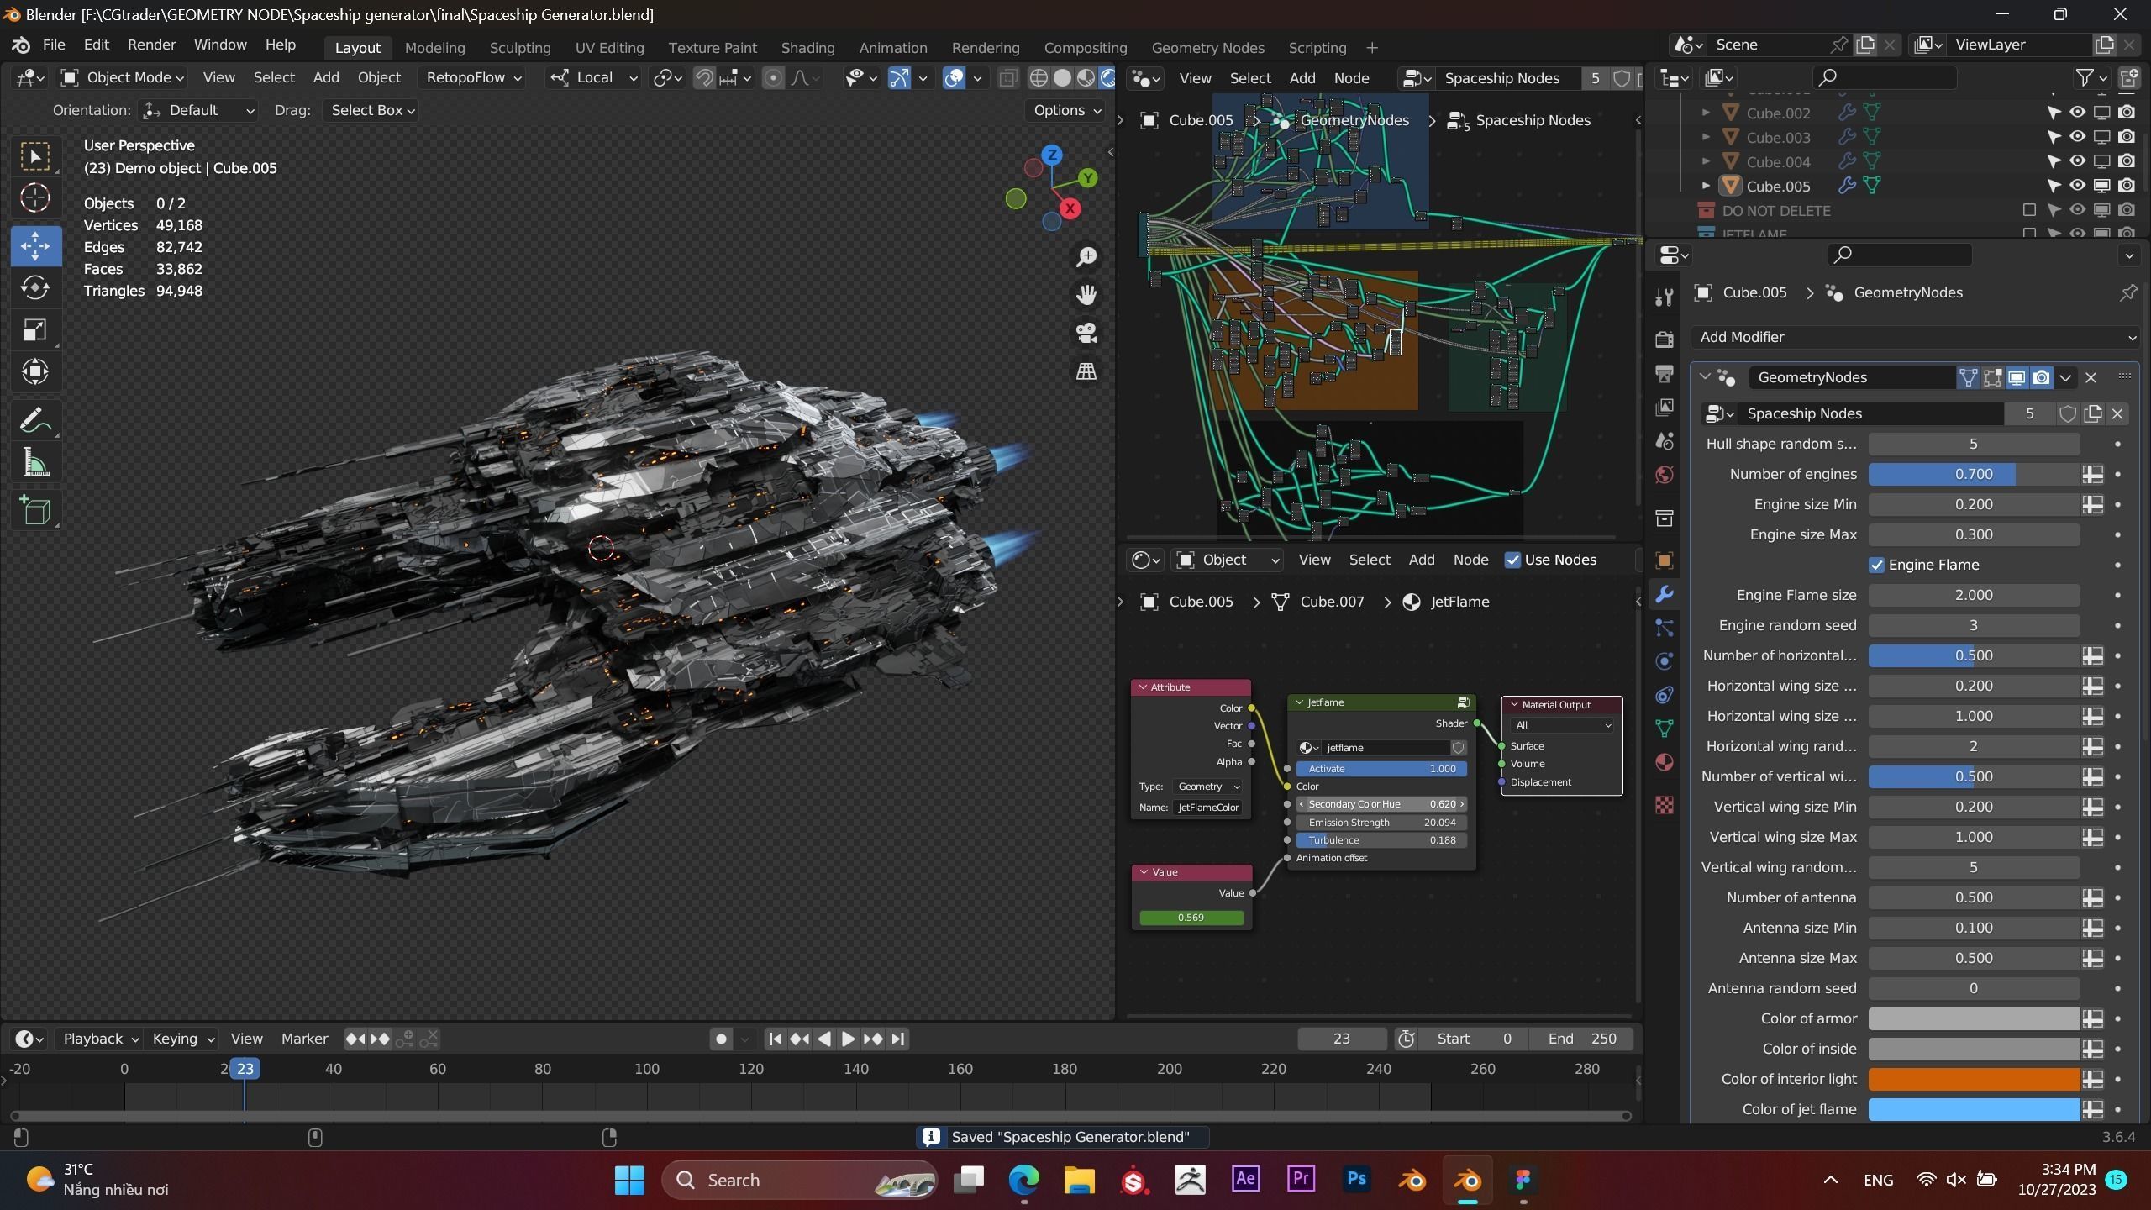Click Color of interior light swatch
This screenshot has width=2151, height=1210.
(x=1974, y=1079)
